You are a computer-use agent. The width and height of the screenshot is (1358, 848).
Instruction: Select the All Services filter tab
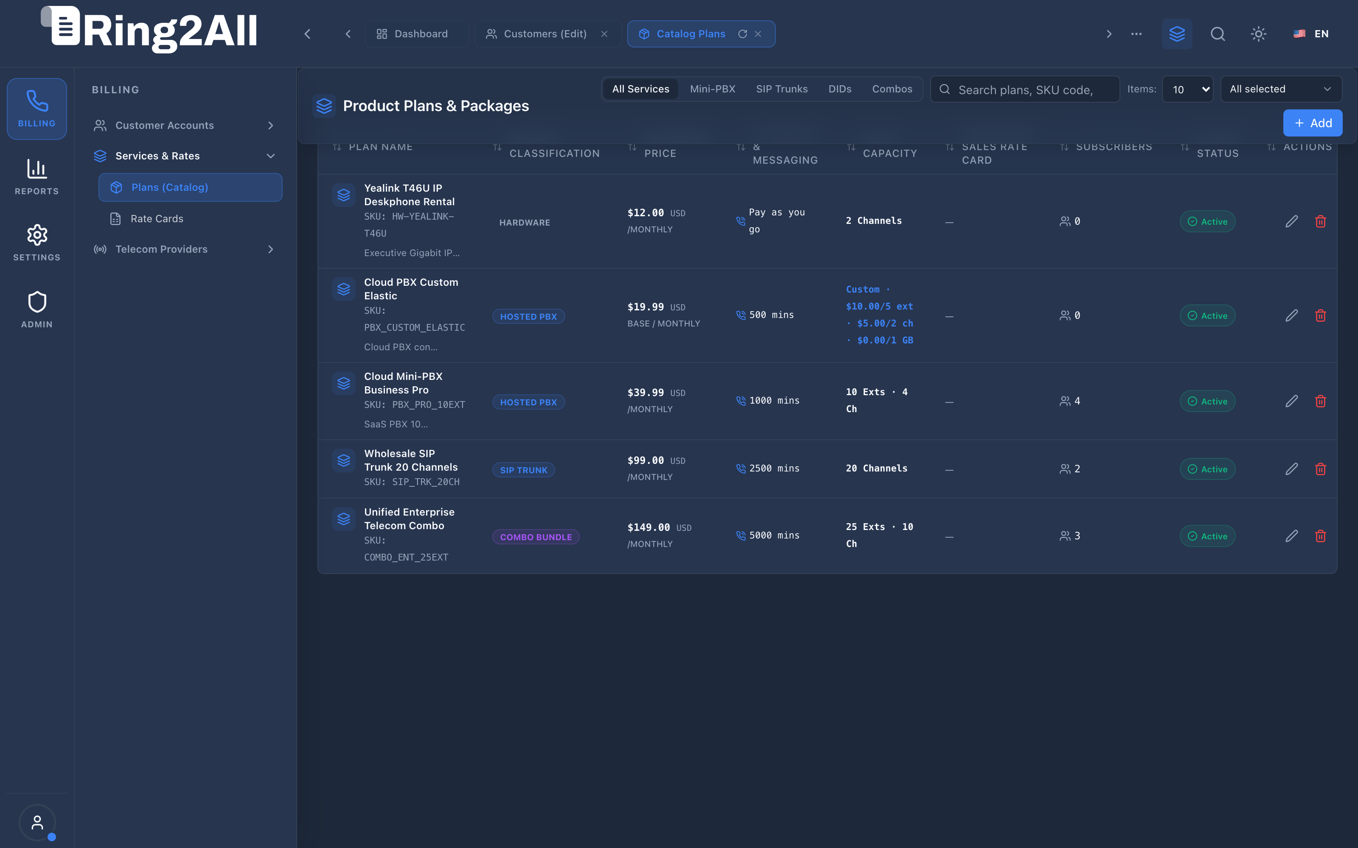(x=640, y=89)
